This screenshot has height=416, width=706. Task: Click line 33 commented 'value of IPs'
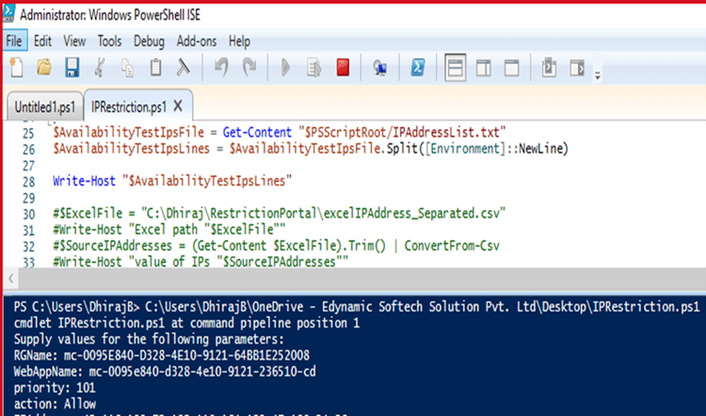point(201,262)
